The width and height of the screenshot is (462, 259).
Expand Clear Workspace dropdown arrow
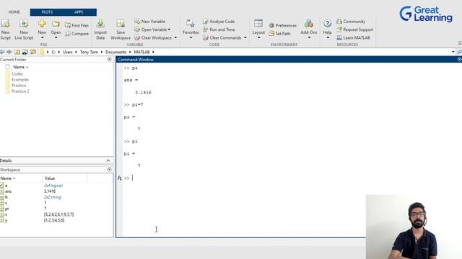tap(175, 38)
